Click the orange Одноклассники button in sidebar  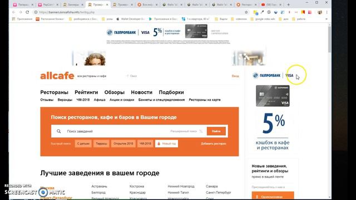(x=273, y=196)
